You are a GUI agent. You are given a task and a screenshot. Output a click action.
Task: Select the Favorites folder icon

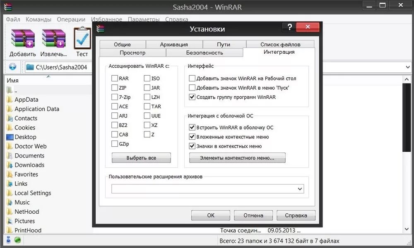(10, 174)
